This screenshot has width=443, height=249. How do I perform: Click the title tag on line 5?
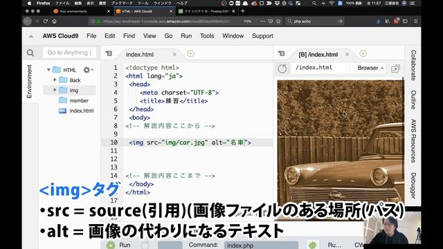(174, 101)
